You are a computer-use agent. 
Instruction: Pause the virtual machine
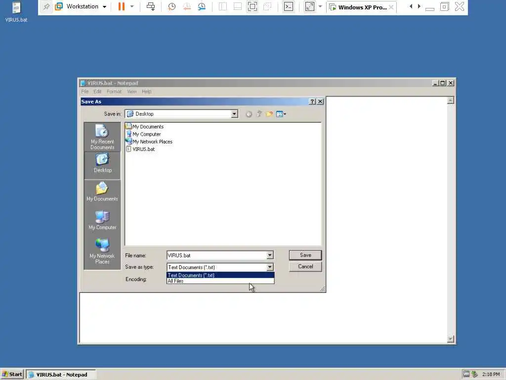(122, 6)
